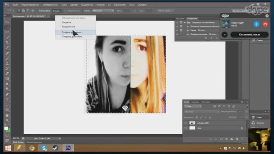Choose Создать документ in context menu

[75, 33]
